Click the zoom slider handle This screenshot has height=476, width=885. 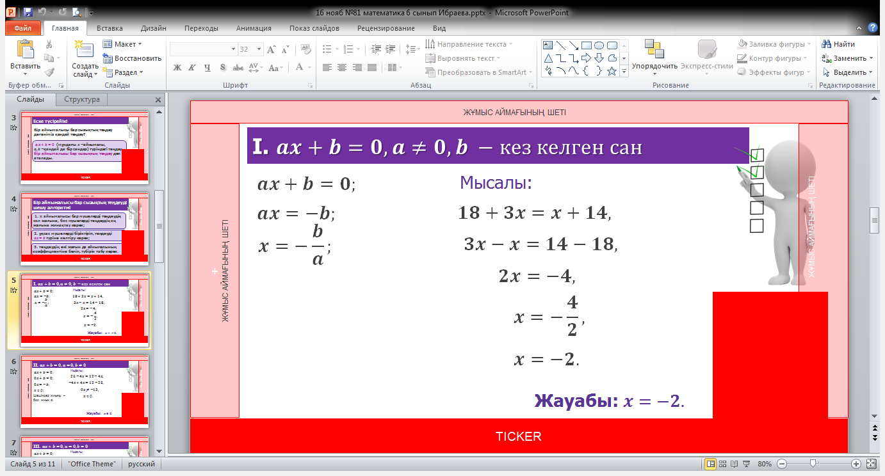[813, 464]
